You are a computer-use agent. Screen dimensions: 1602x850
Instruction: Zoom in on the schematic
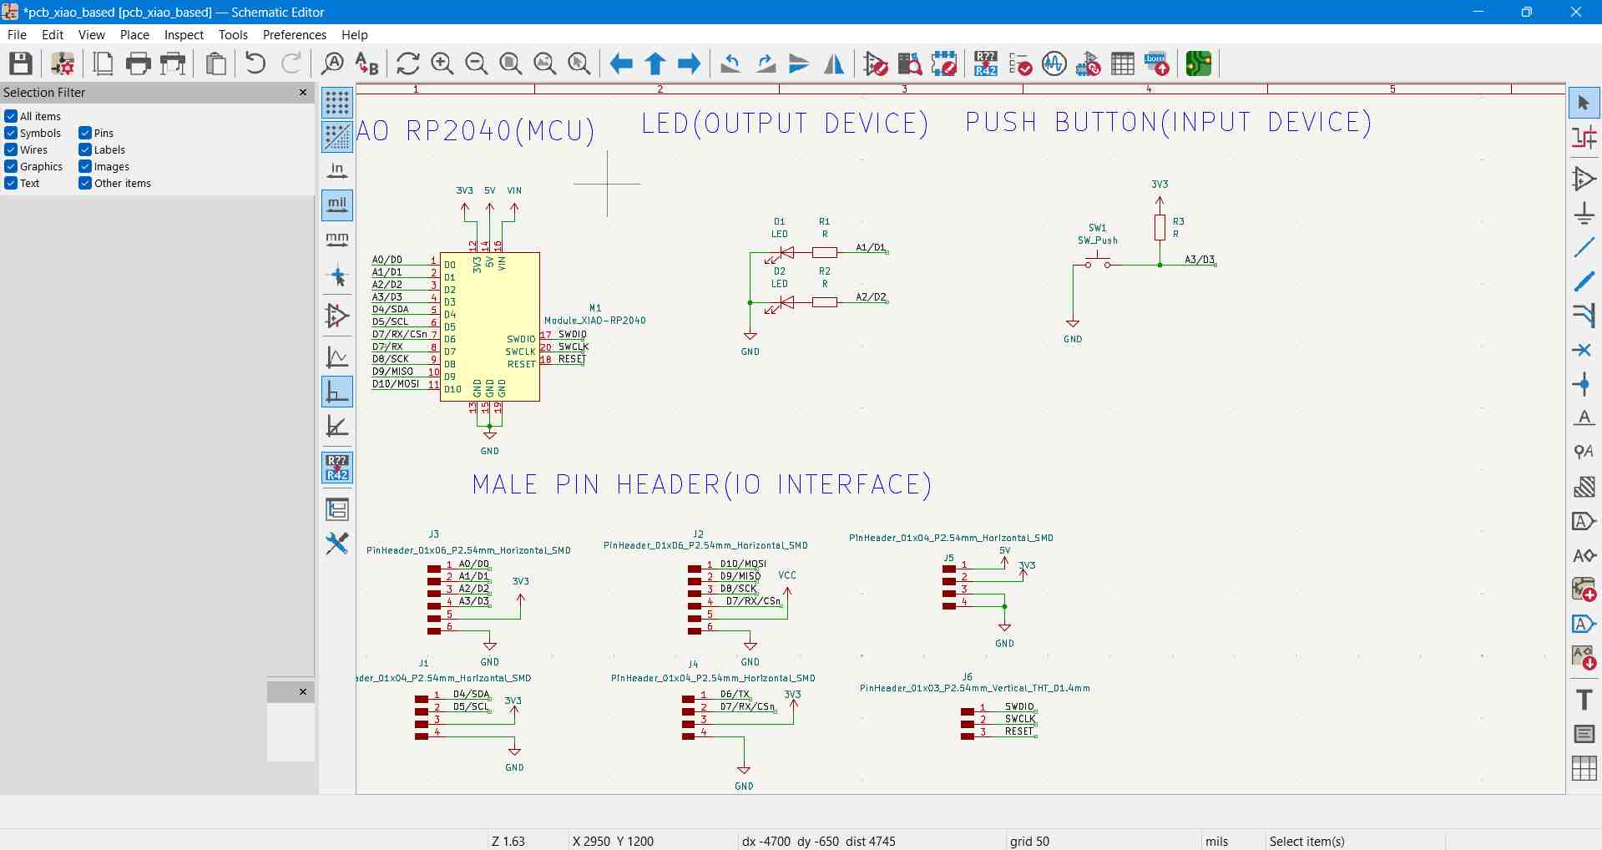[442, 63]
